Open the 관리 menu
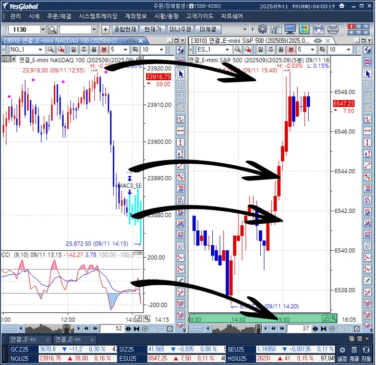 (x=15, y=16)
